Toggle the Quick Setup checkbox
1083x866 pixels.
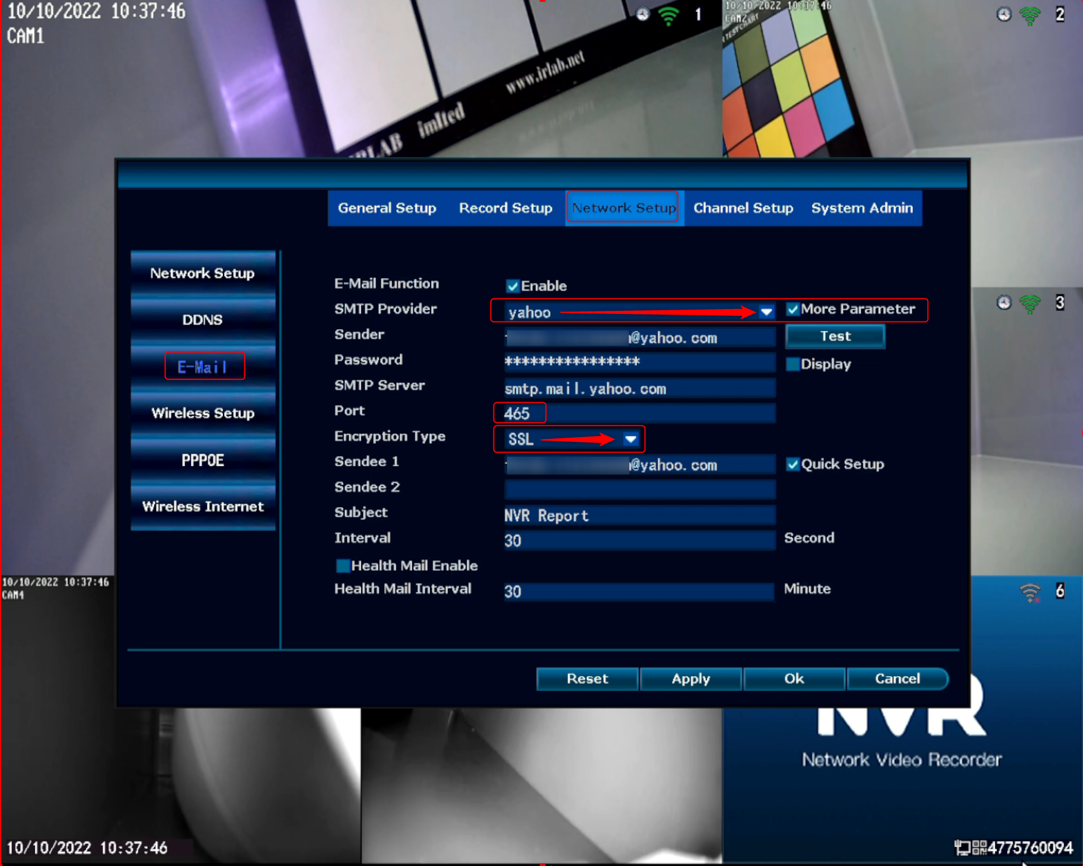[x=793, y=464]
